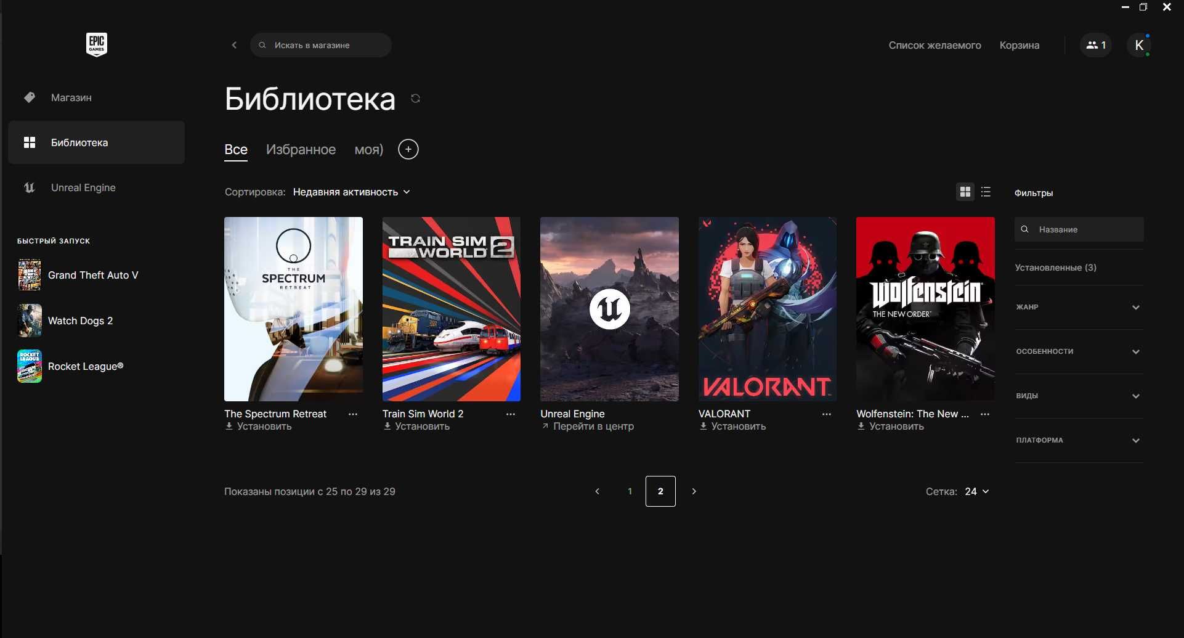1184x638 pixels.
Task: Install VALORANT via Установить
Action: coord(732,427)
